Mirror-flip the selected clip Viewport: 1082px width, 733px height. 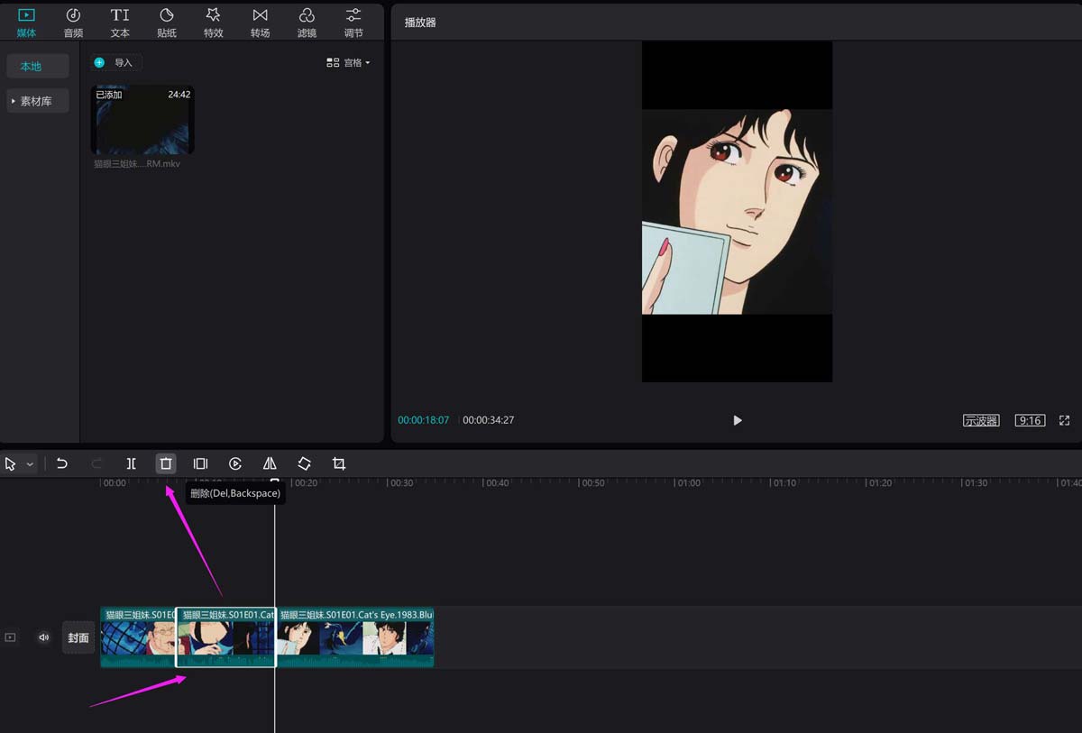[x=270, y=463]
